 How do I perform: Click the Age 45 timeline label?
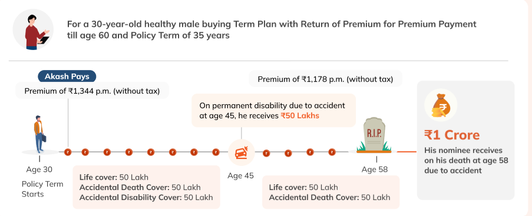point(240,175)
